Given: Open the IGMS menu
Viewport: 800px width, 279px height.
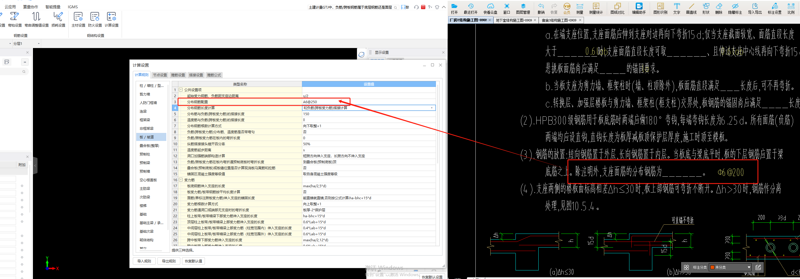Looking at the screenshot, I should pyautogui.click(x=73, y=7).
